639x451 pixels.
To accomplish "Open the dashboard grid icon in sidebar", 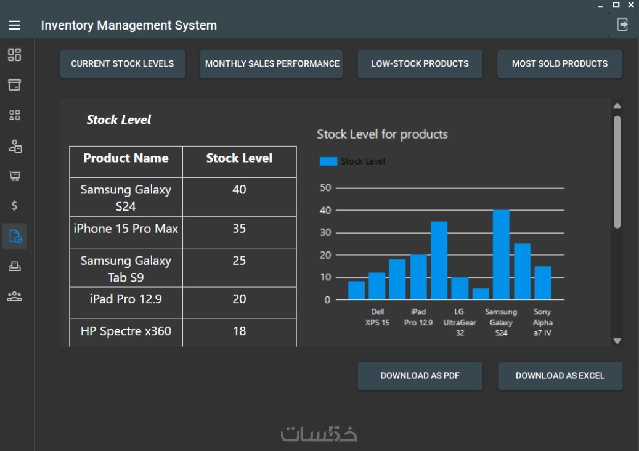I will [14, 55].
